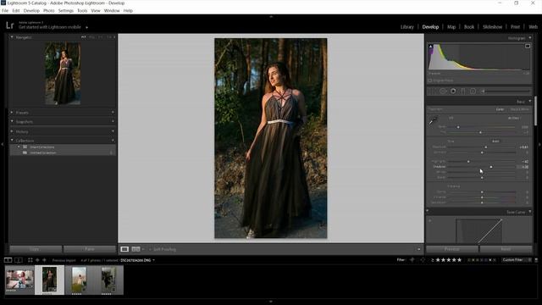
Task: Clear history using the X icon
Action: [113, 131]
